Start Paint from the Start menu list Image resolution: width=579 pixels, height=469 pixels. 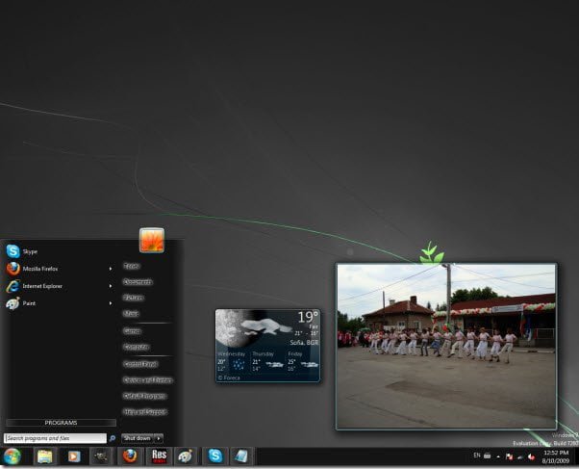(59, 303)
